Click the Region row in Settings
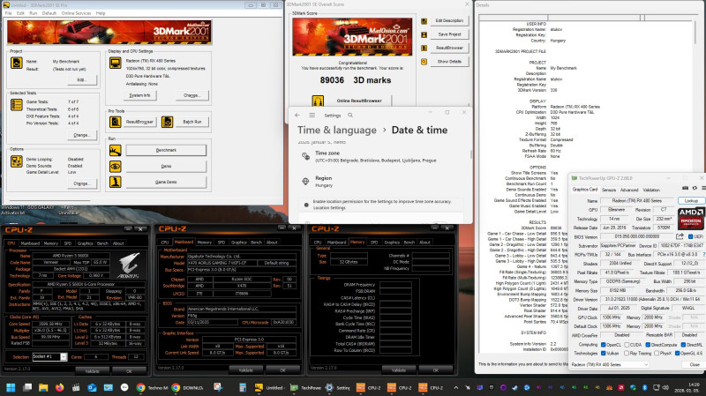 (x=380, y=182)
